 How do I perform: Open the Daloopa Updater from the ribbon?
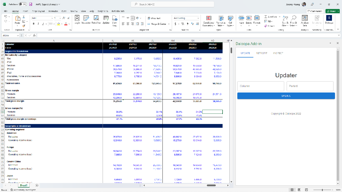106,20
